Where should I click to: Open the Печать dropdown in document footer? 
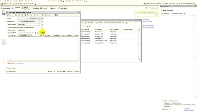[x=59, y=72]
